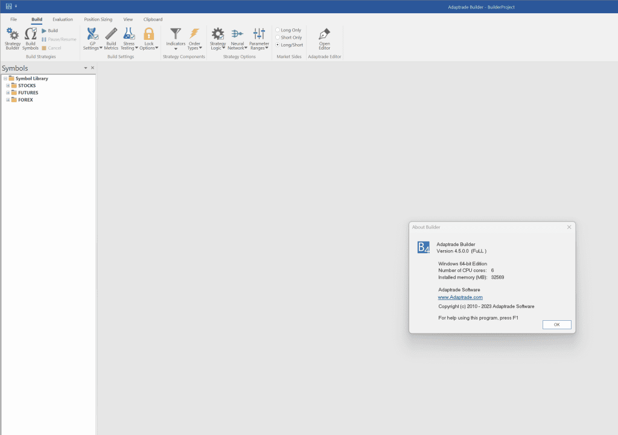Select the Long/Short radio option

point(278,45)
